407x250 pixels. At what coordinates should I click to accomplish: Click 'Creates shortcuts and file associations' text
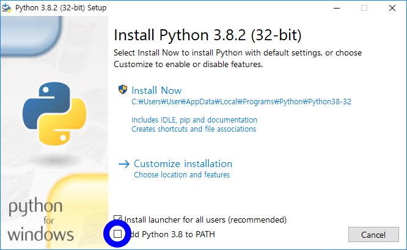[194, 129]
